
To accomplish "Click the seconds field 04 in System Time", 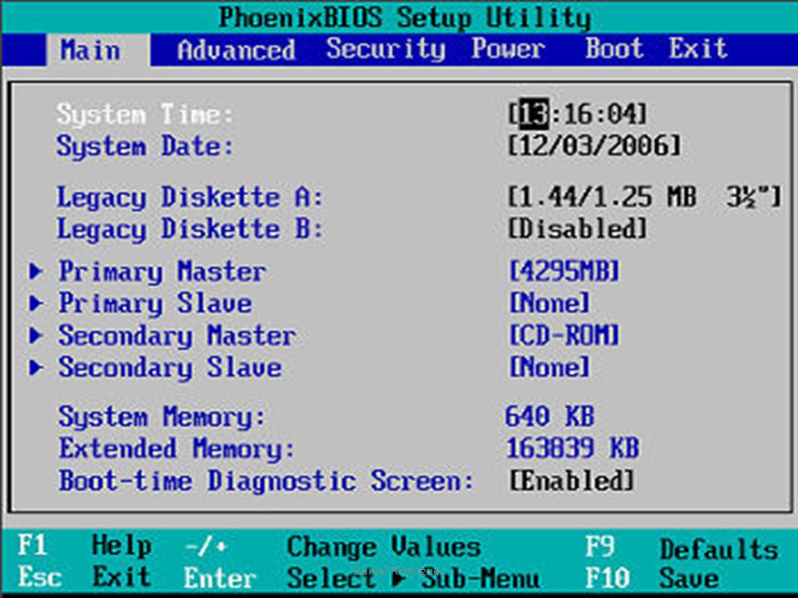I will pyautogui.click(x=623, y=114).
